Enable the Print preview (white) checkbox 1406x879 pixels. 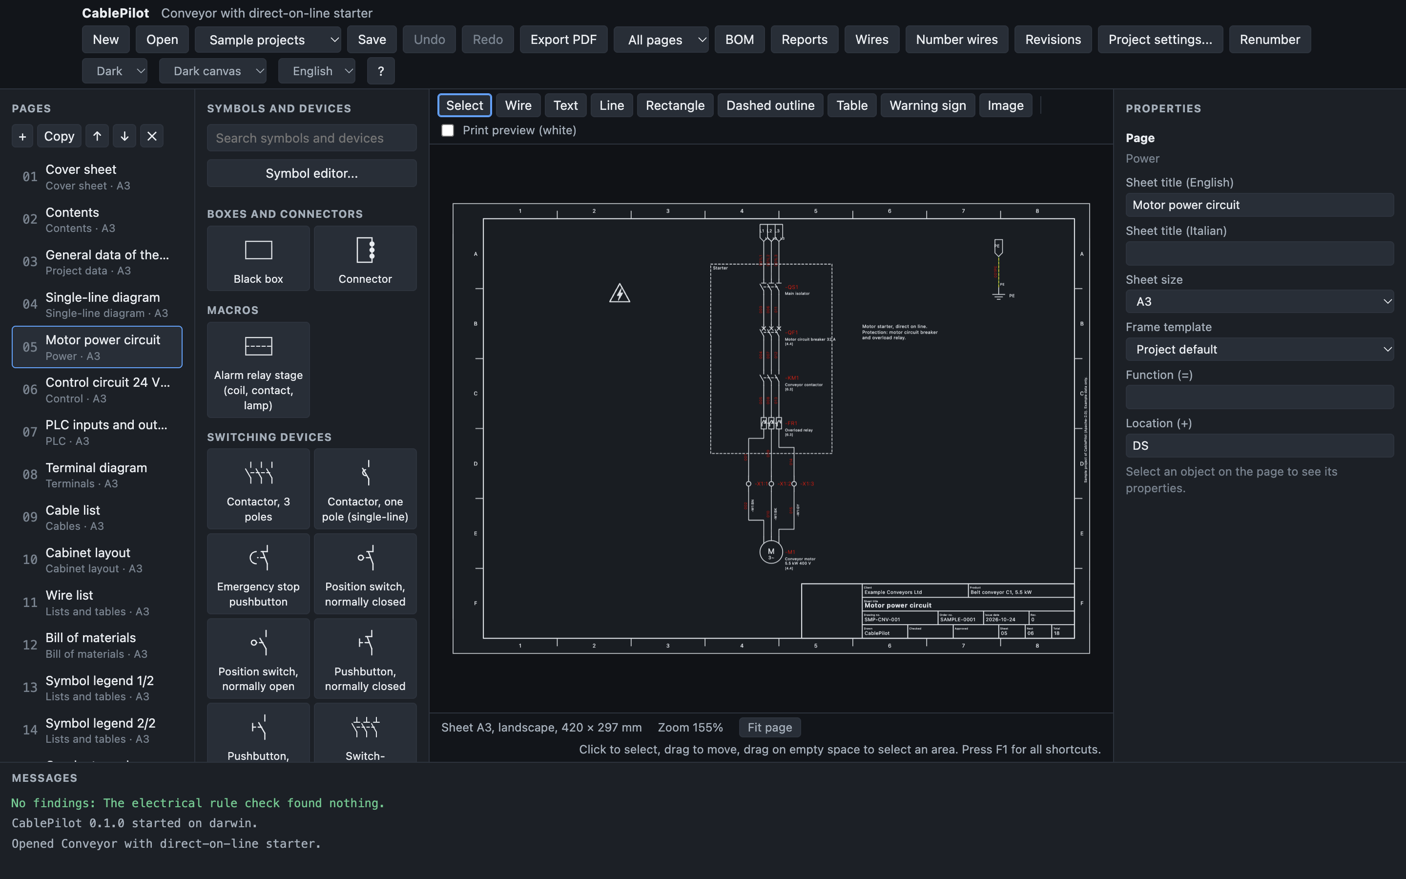(447, 130)
